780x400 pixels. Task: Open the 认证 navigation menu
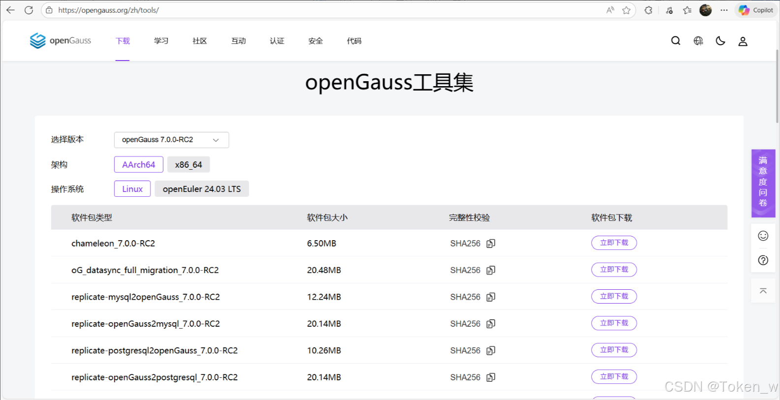[277, 41]
